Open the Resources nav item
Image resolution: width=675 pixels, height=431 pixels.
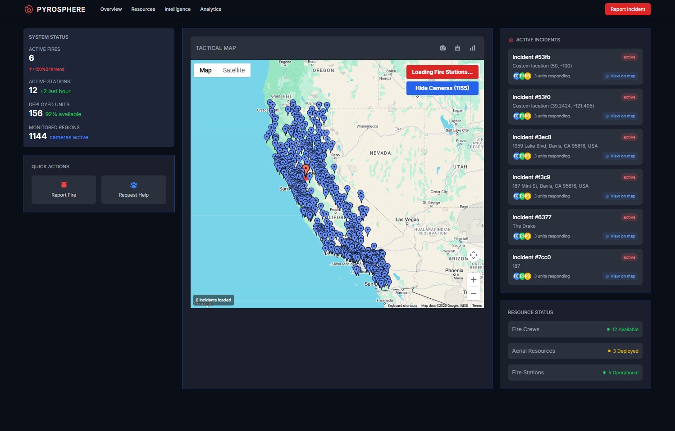pyautogui.click(x=143, y=9)
